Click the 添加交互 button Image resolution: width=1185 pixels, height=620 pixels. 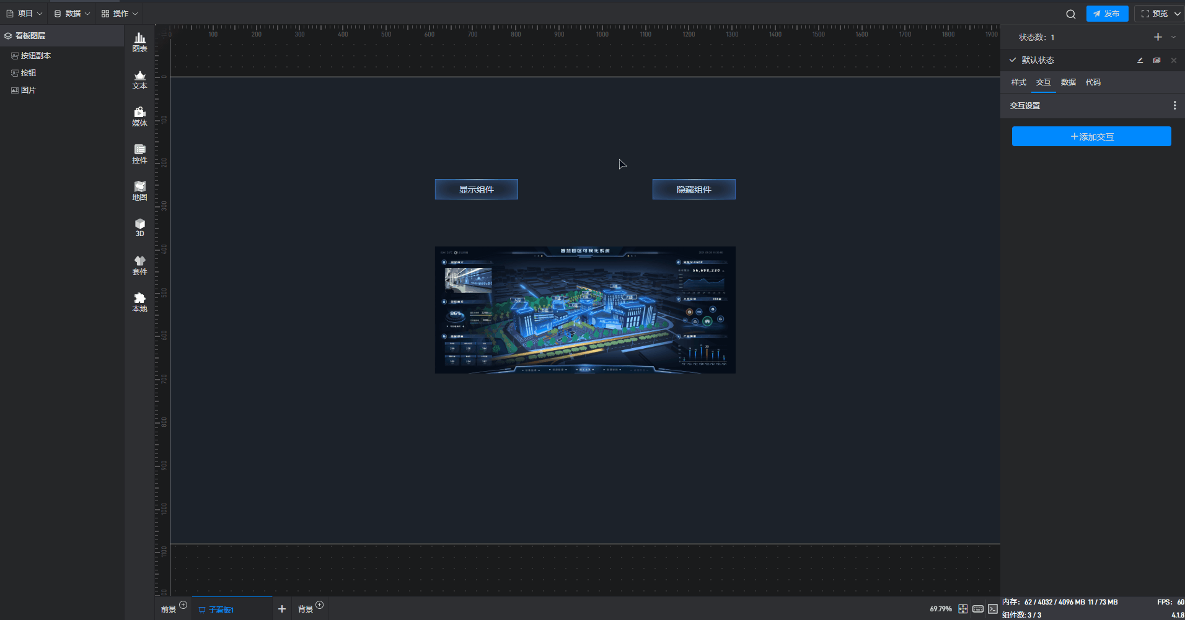1091,137
